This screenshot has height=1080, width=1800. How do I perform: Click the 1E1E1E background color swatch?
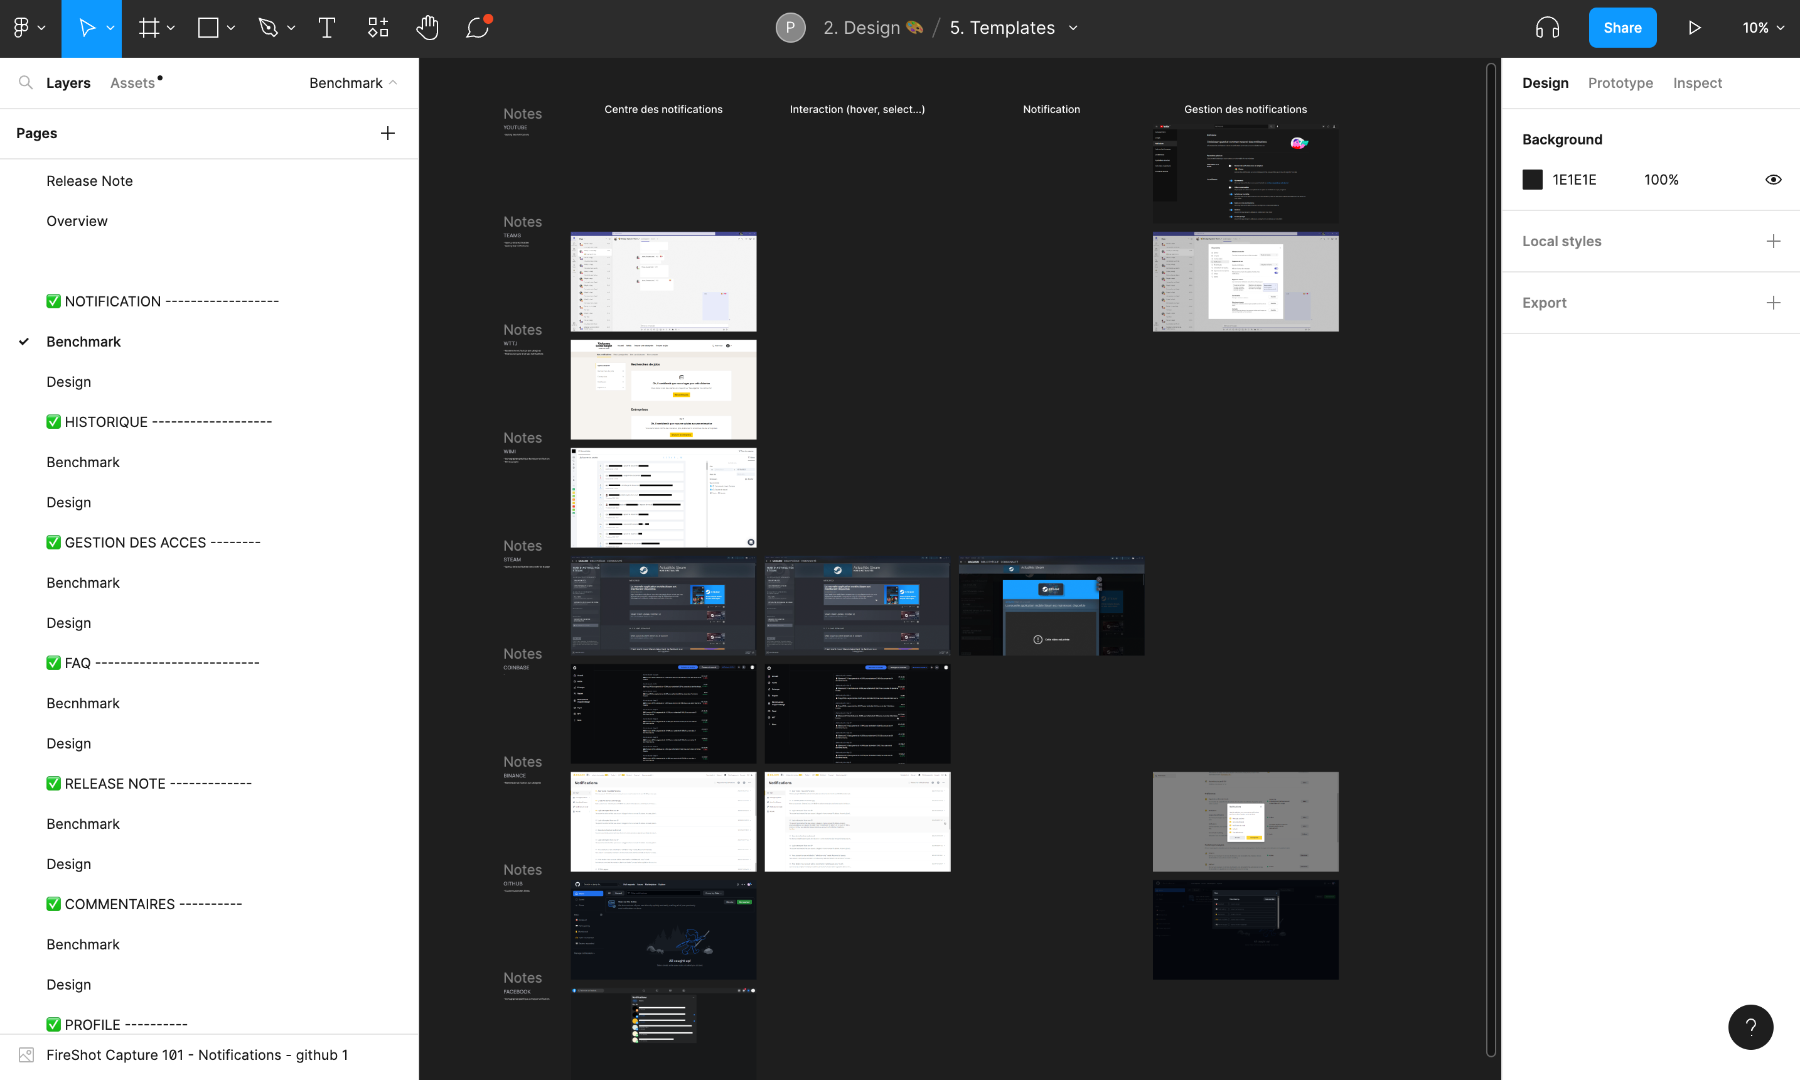(x=1531, y=180)
